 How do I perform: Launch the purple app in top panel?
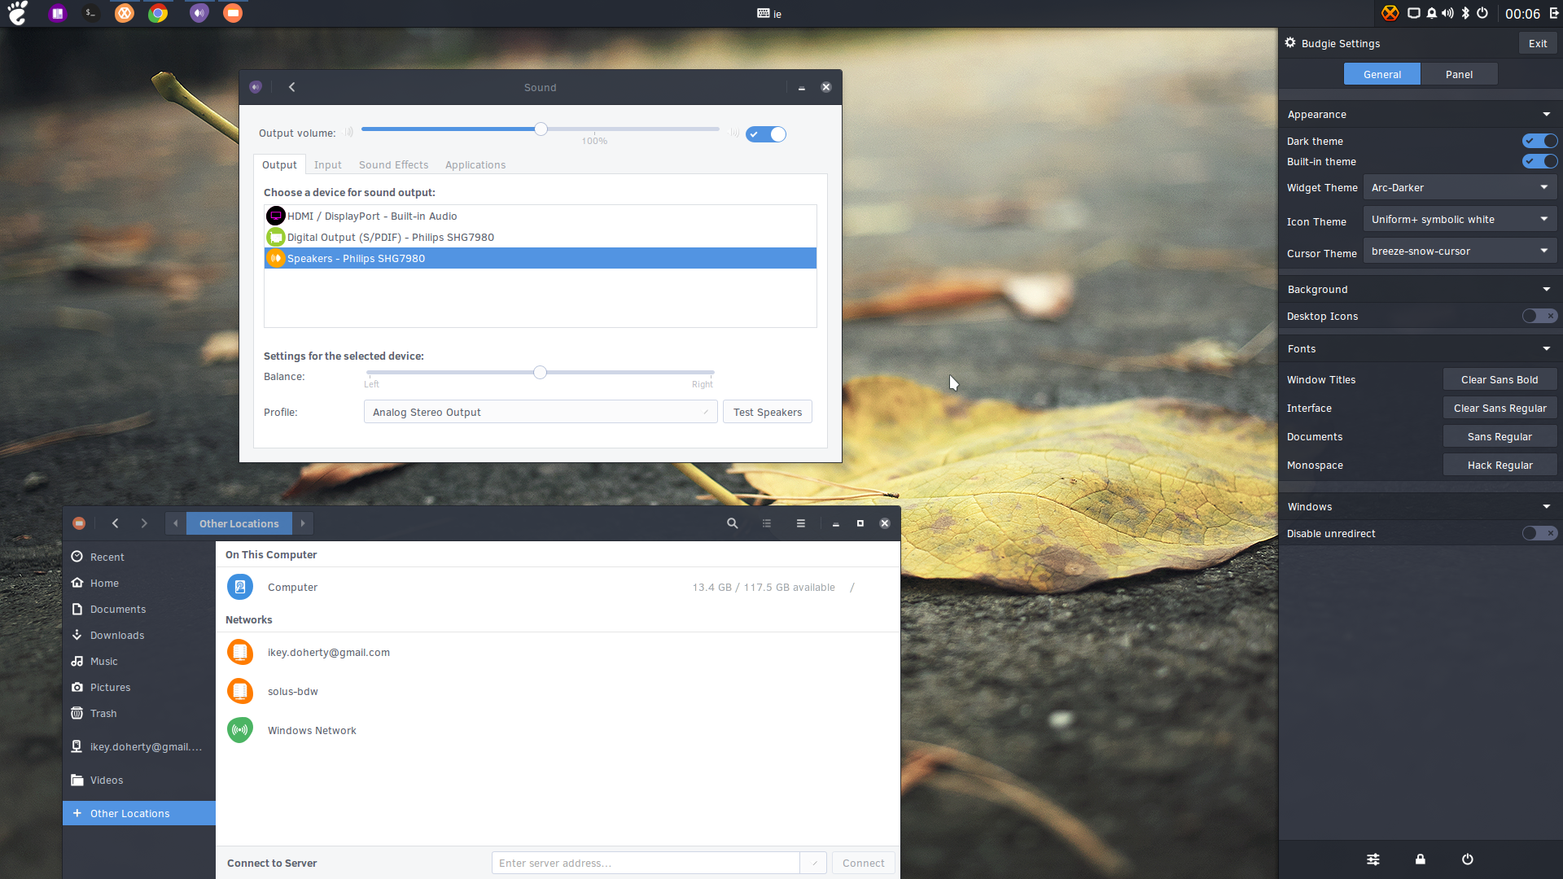(x=57, y=13)
